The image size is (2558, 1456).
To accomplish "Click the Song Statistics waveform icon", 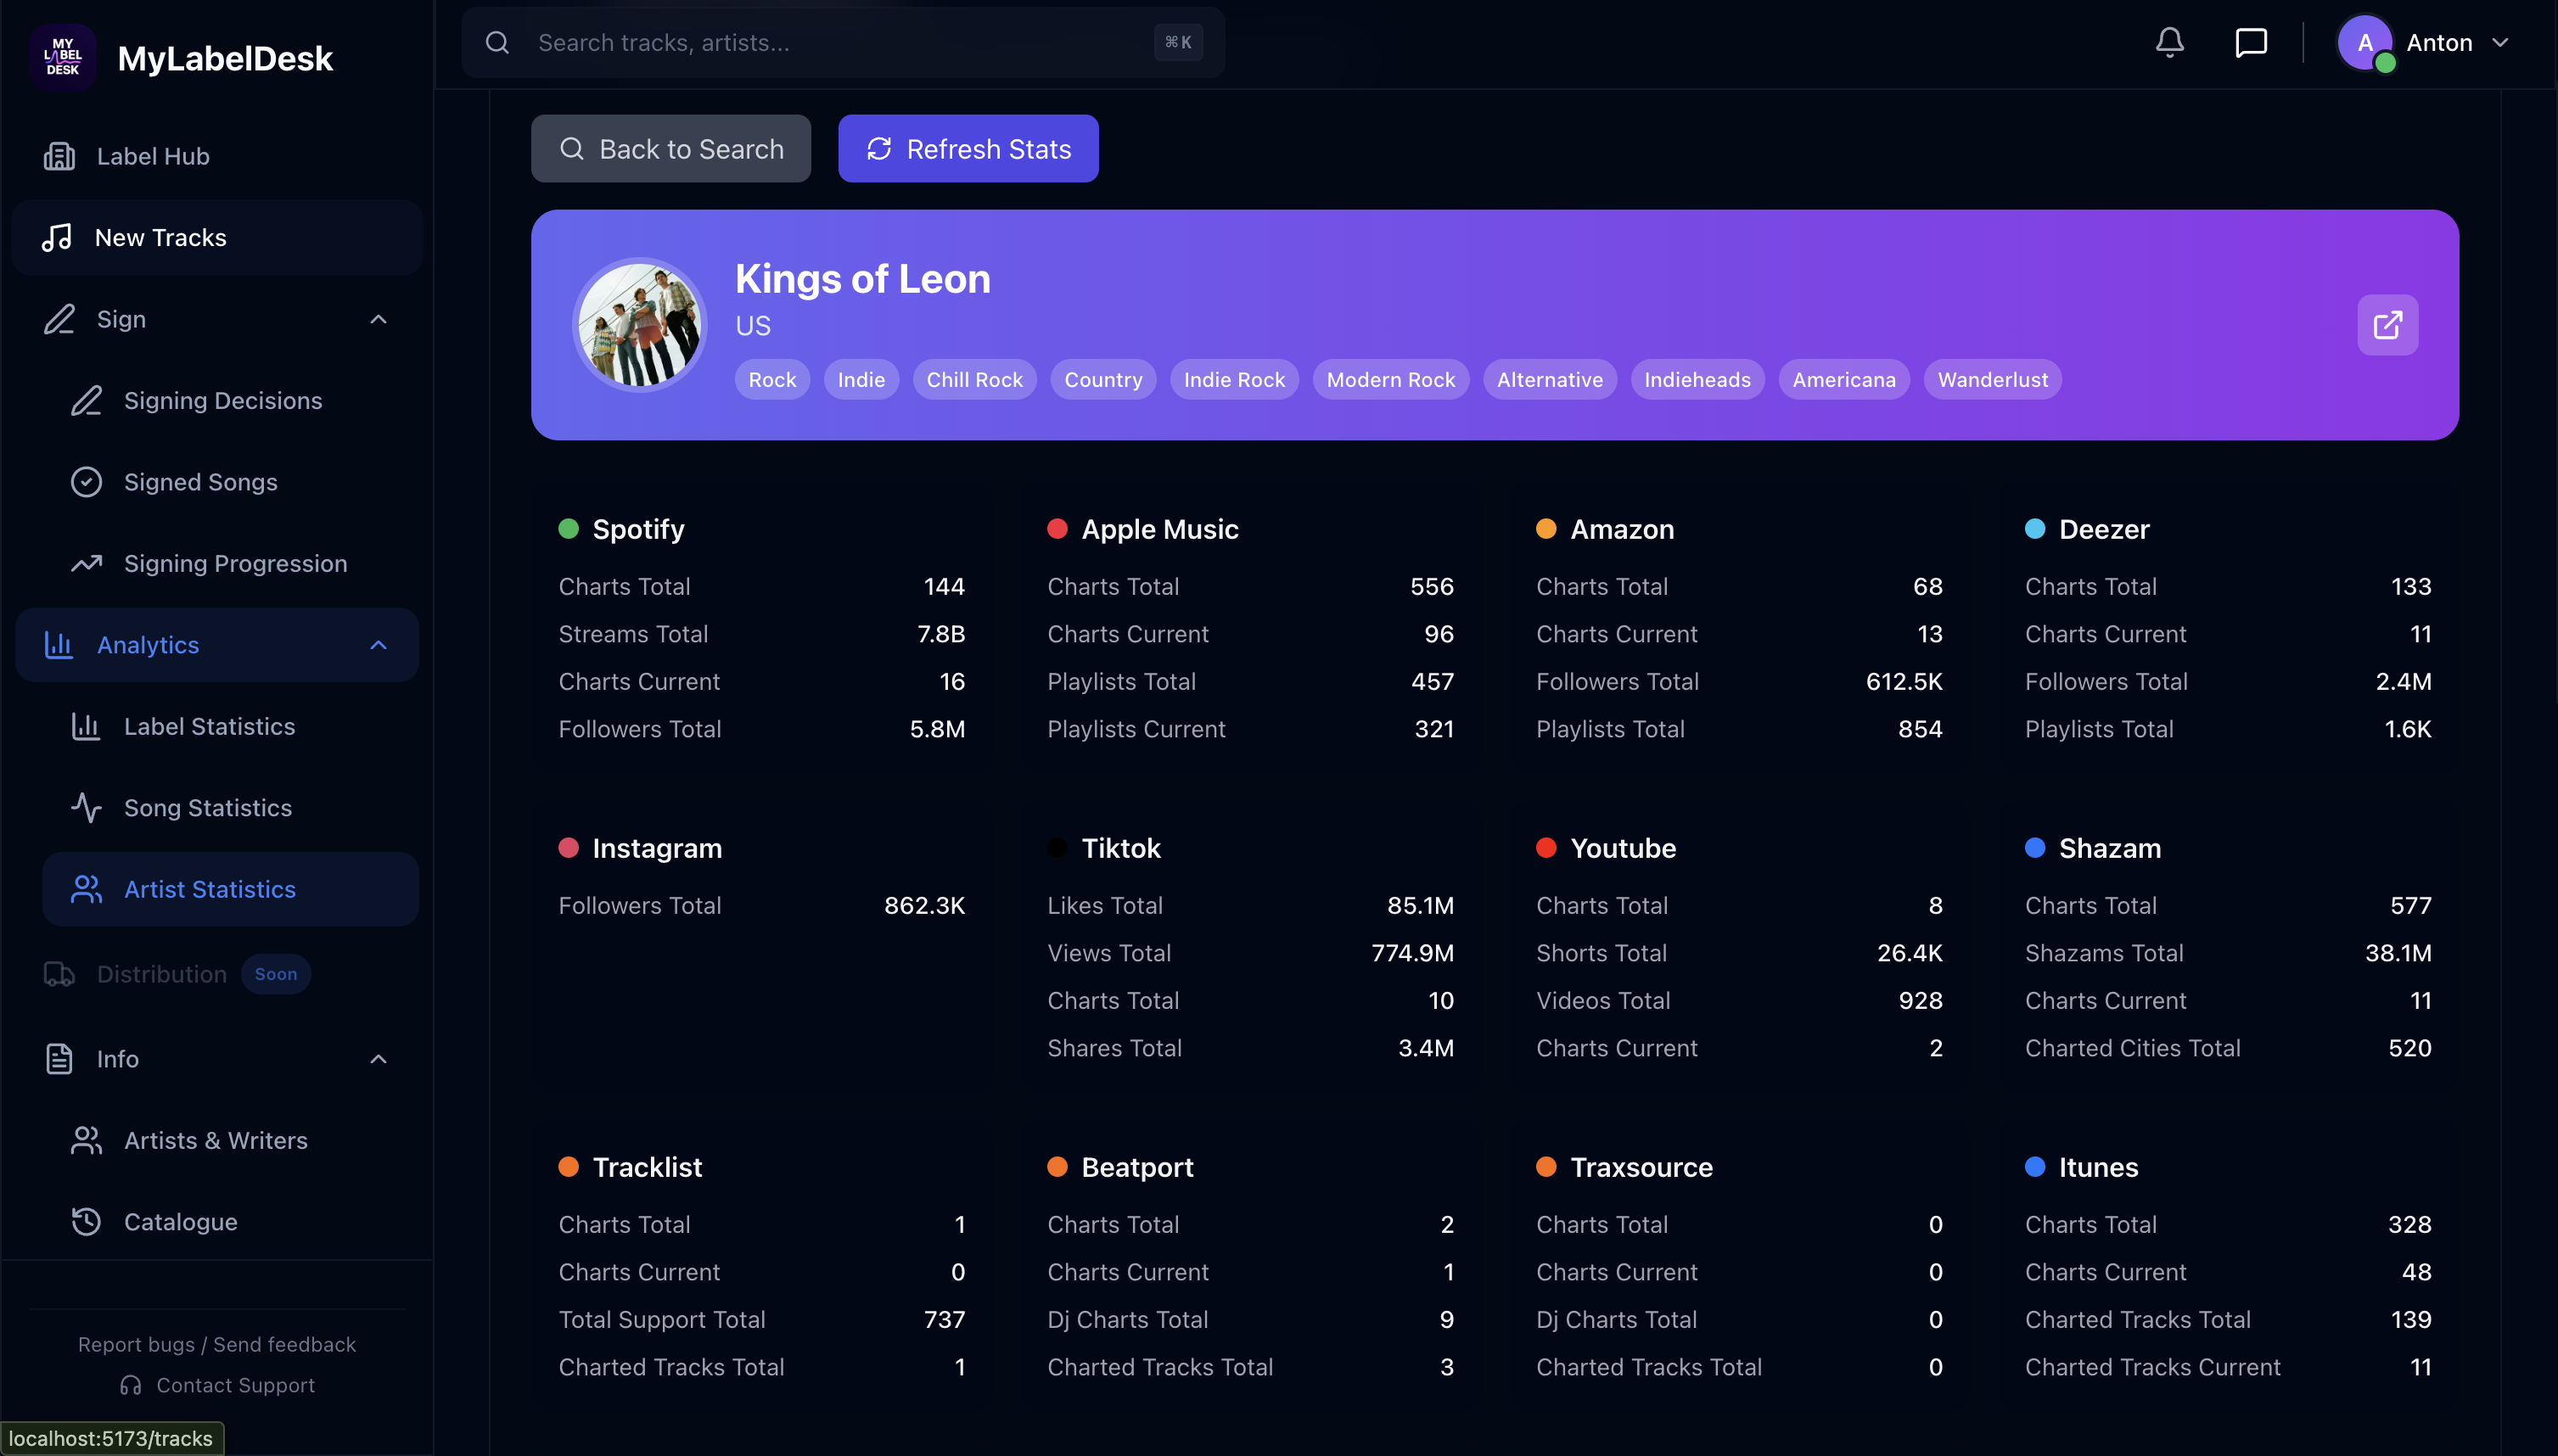I will [86, 807].
